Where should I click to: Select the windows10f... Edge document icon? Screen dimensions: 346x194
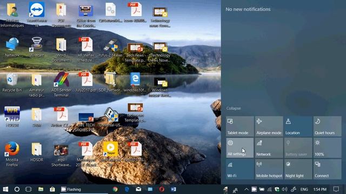point(135,82)
